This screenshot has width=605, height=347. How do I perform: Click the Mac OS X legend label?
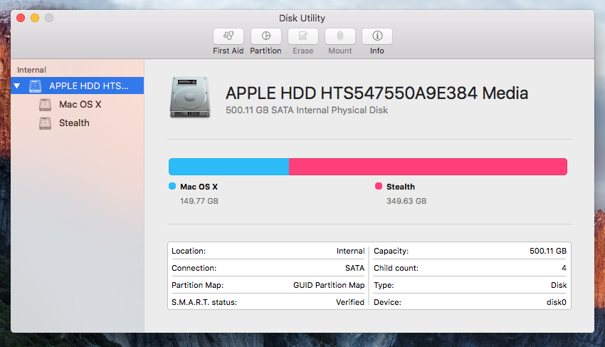(x=199, y=187)
